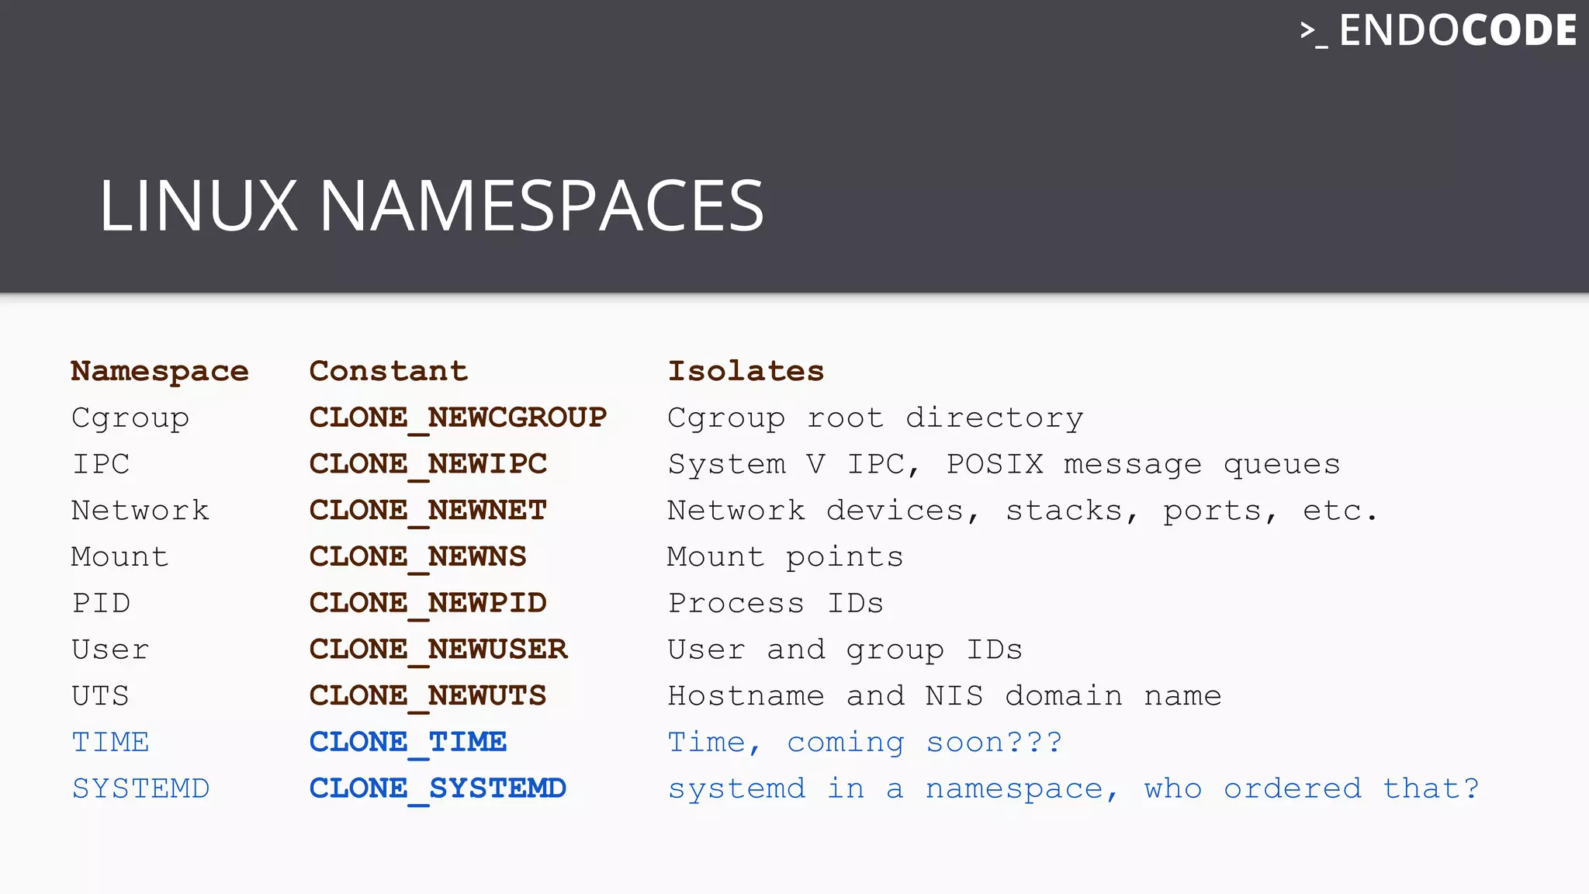The height and width of the screenshot is (894, 1589).
Task: Click the LINUX NAMESPACES title
Action: [x=431, y=206]
